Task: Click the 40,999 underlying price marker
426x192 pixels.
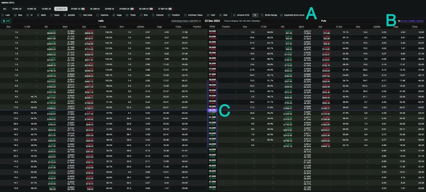Action: pyautogui.click(x=212, y=110)
